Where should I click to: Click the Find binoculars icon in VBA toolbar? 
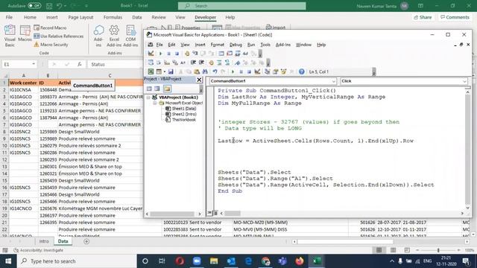(x=205, y=71)
